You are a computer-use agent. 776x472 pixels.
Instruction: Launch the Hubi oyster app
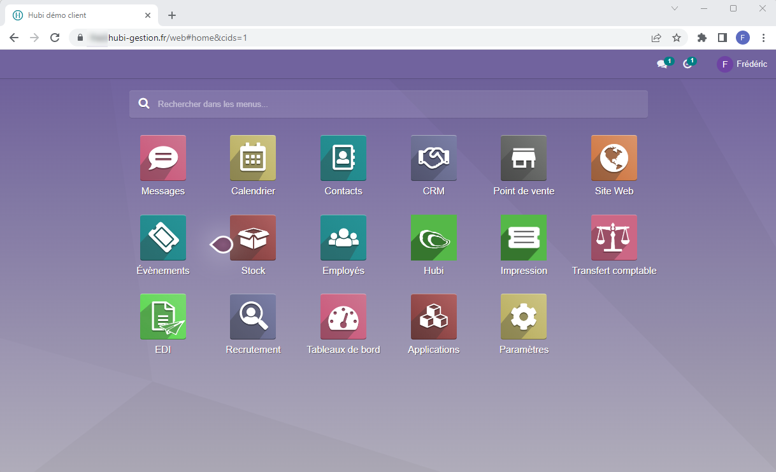point(434,238)
